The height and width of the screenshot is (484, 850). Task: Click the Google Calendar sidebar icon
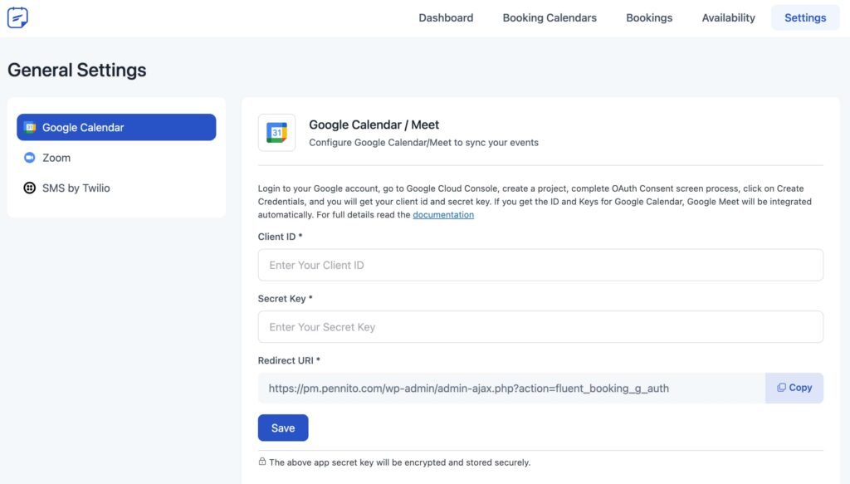(x=30, y=127)
